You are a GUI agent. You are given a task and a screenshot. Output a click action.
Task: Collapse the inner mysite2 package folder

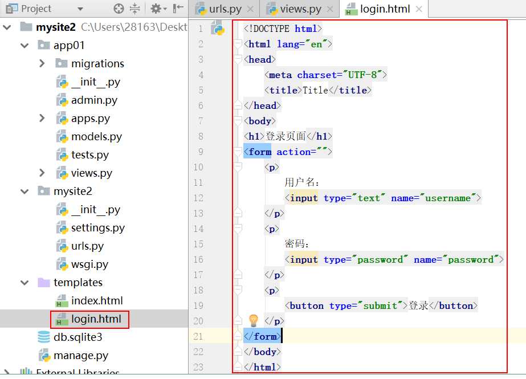(x=25, y=191)
